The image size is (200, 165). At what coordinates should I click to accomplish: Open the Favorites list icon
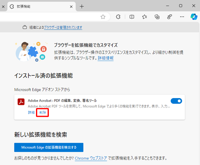pyautogui.click(x=144, y=17)
